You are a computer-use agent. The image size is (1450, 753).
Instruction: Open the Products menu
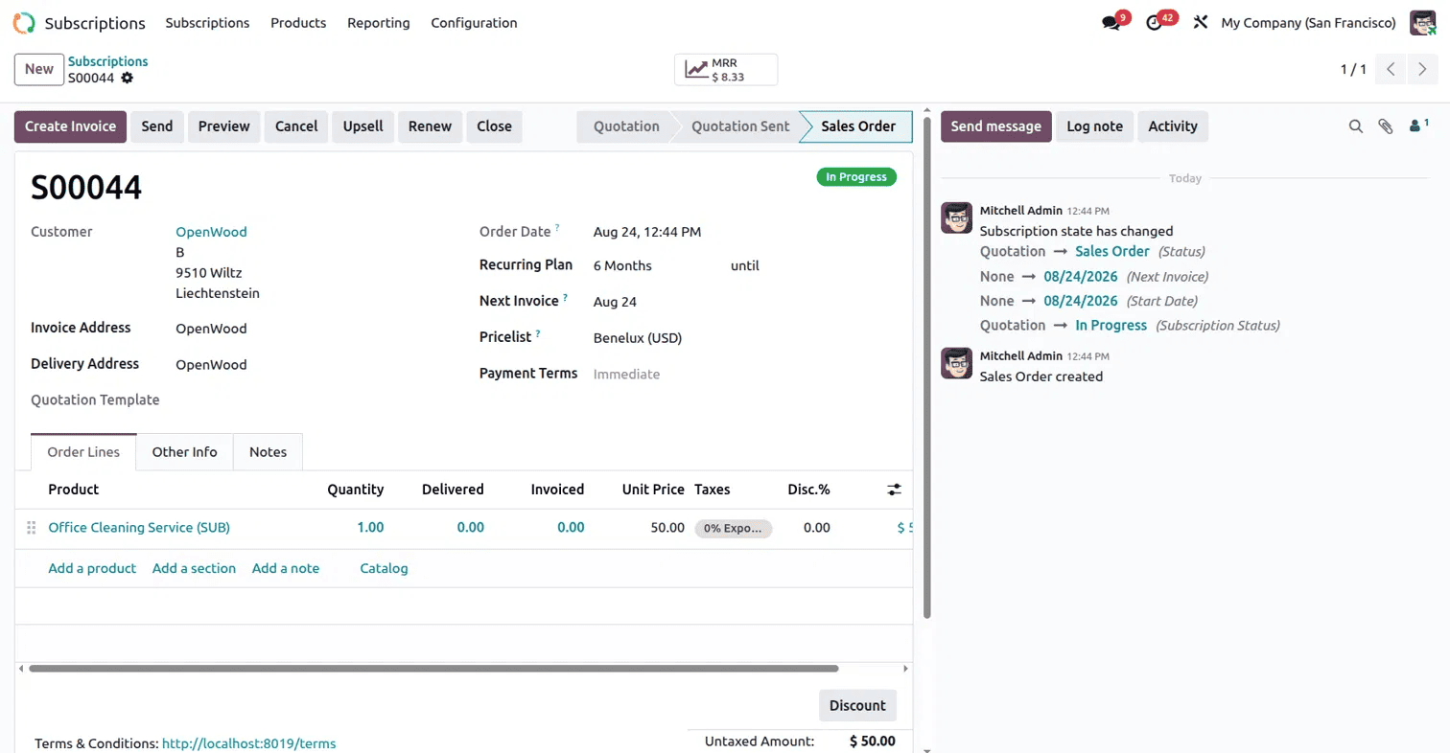[298, 23]
